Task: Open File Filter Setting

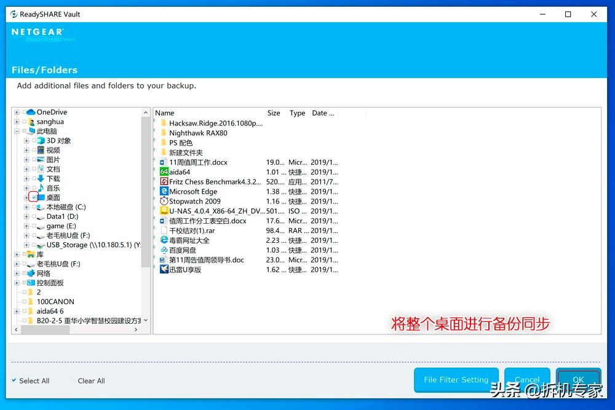Action: tap(456, 380)
